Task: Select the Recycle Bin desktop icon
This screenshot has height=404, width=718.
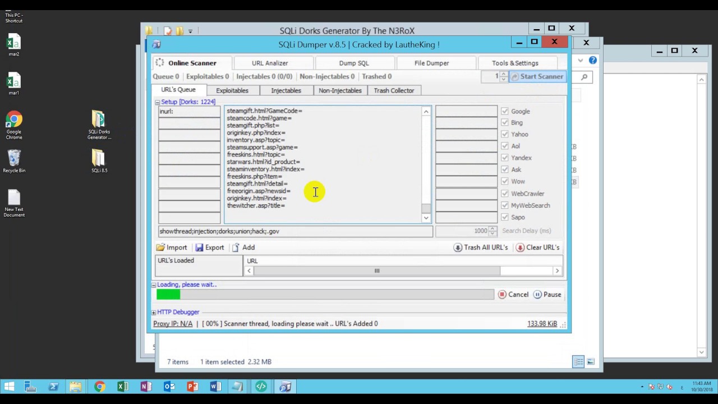Action: (14, 161)
